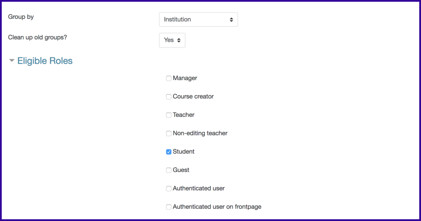This screenshot has height=221, width=421.
Task: Enable the Authenticated user checkbox
Action: pos(169,189)
